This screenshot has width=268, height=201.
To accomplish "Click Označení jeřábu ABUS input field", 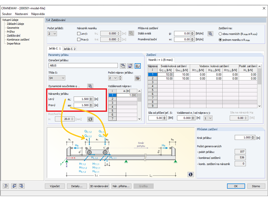I will pos(83,66).
